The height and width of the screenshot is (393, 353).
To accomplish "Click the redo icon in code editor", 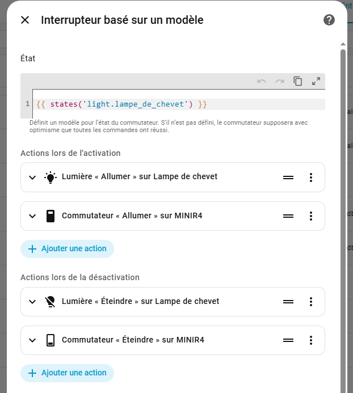I will [x=280, y=81].
